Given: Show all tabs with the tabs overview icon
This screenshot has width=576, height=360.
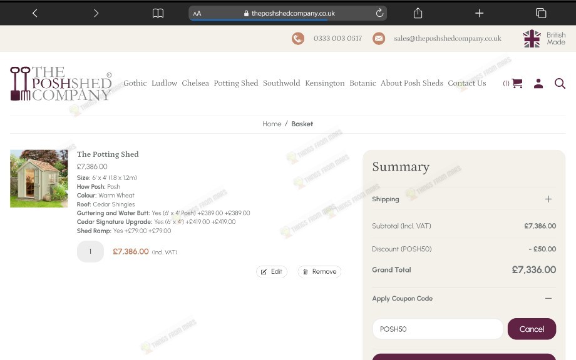Looking at the screenshot, I should coord(541,13).
